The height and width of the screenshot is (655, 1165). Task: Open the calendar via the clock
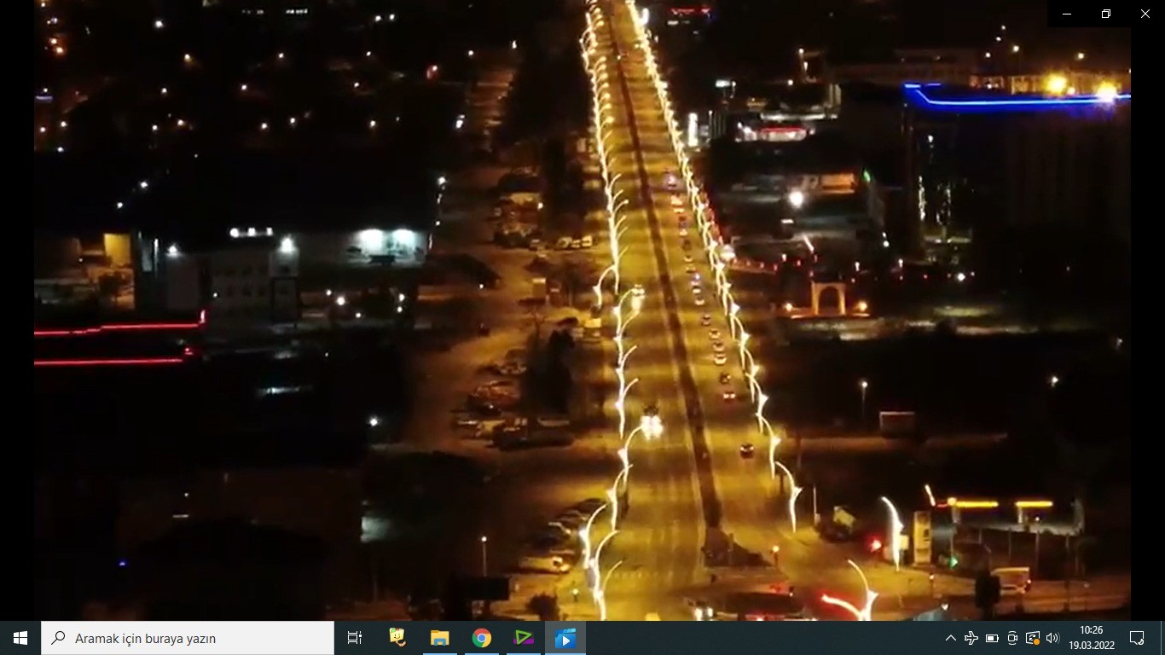click(x=1092, y=637)
